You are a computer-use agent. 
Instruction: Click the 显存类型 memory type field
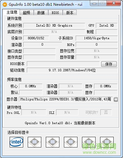(39, 57)
